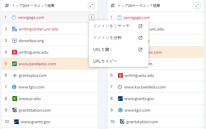The height and width of the screenshot is (129, 206).
Task: Select ドメインをリサーチ menu entry
Action: click(119, 26)
